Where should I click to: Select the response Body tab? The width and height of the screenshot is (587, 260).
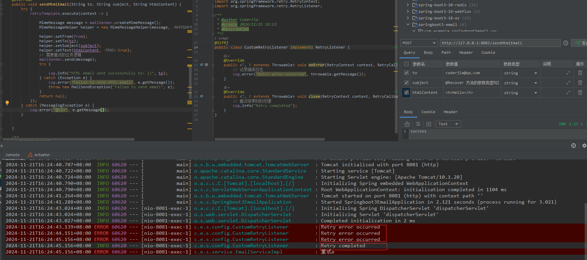point(408,112)
